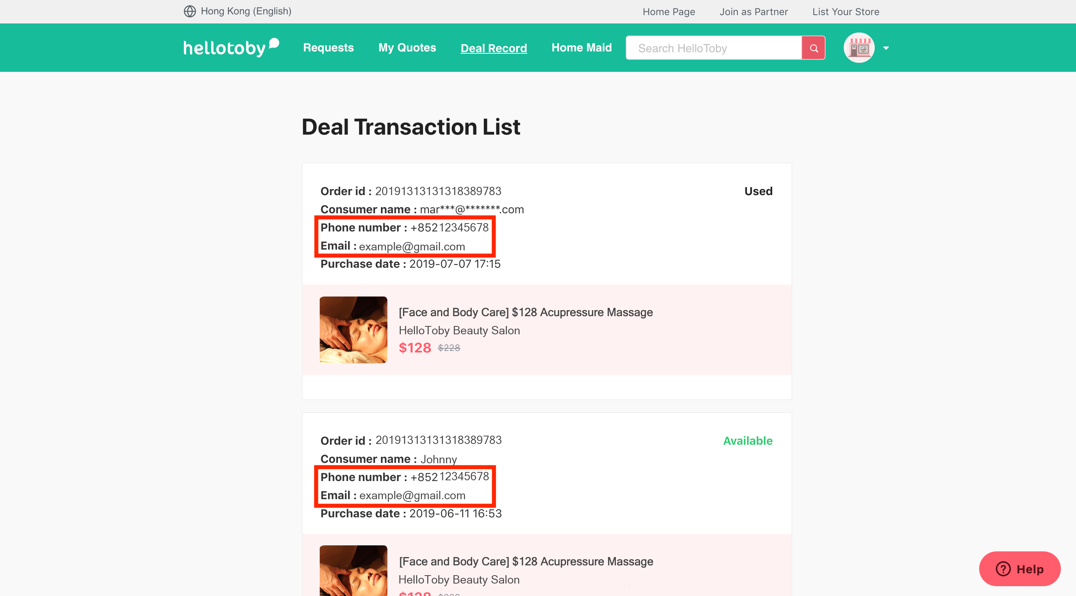This screenshot has height=596, width=1076.
Task: Open List Your Store link
Action: tap(846, 12)
